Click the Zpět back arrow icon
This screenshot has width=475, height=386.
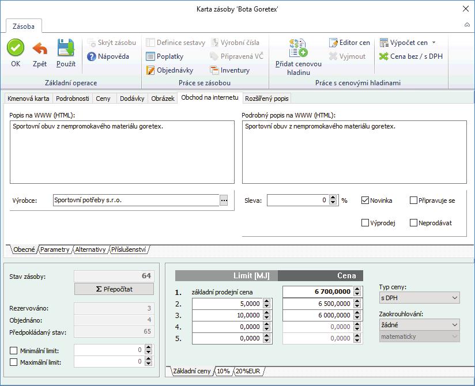coord(40,48)
